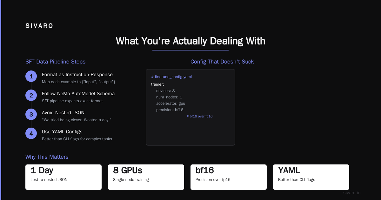Click the quote "We tried being clever. Wasted a day."
Viewport: 381px width, 200px height.
point(77,120)
